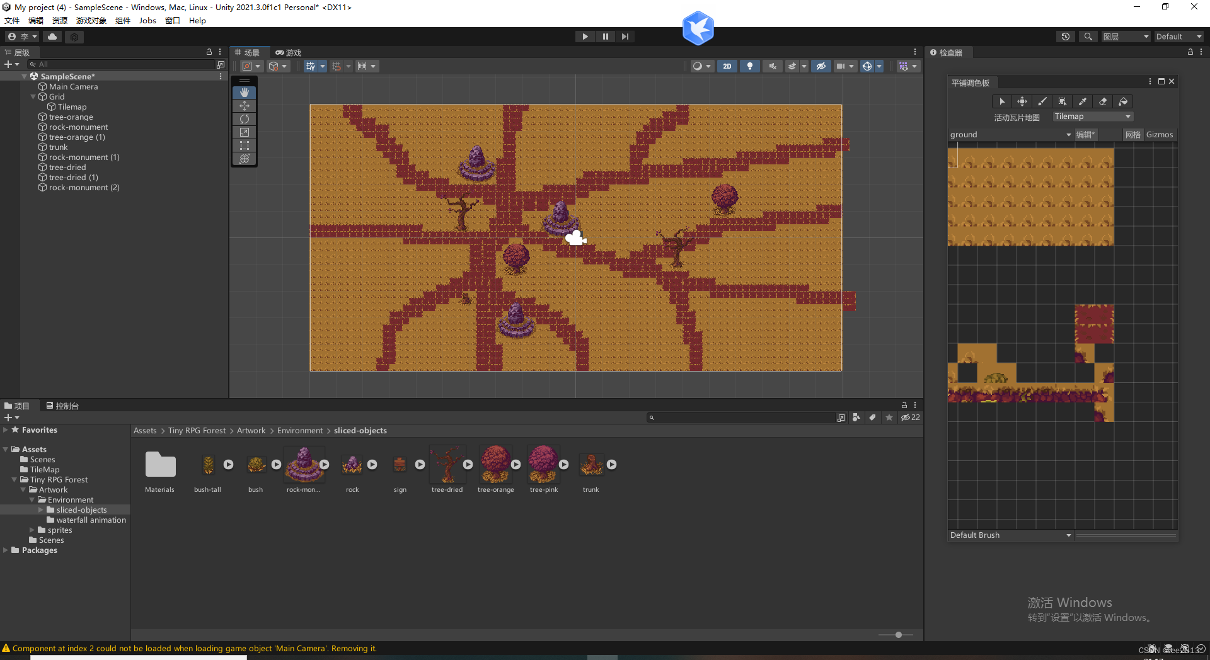This screenshot has height=660, width=1210.
Task: Select Main Camera in Hierarchy
Action: coord(73,87)
